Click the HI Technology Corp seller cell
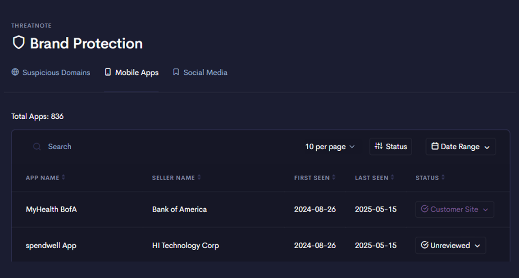Screen dimensions: 519x278 click(185, 246)
